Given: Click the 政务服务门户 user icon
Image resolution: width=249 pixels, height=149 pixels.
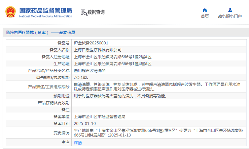Looking at the screenshot, I should pos(230,10).
